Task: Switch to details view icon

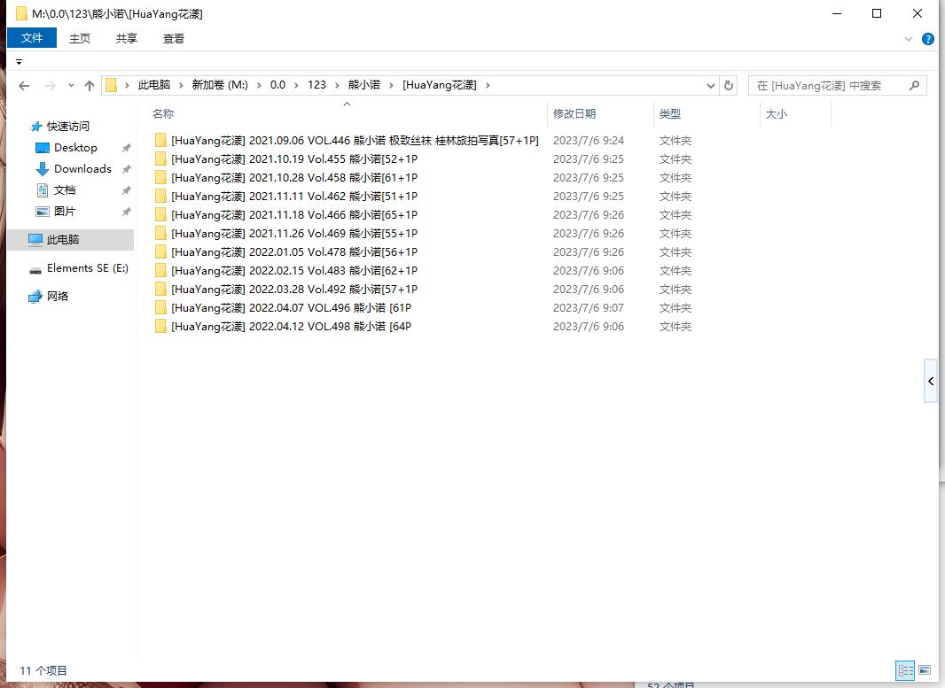Action: 905,670
